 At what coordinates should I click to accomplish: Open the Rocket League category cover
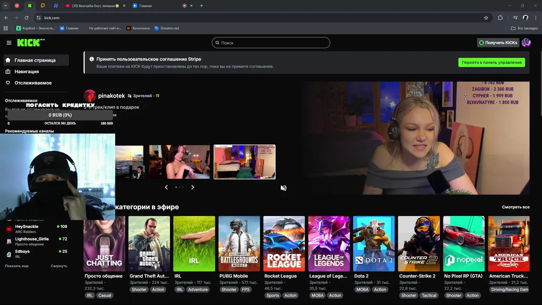coord(284,244)
